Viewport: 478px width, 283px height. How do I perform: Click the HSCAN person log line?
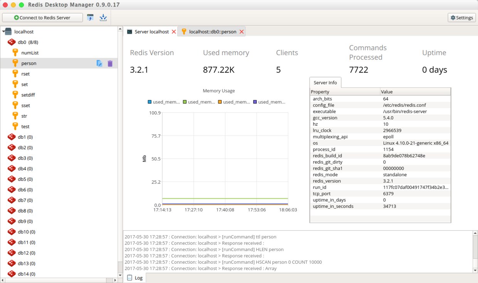point(223,262)
